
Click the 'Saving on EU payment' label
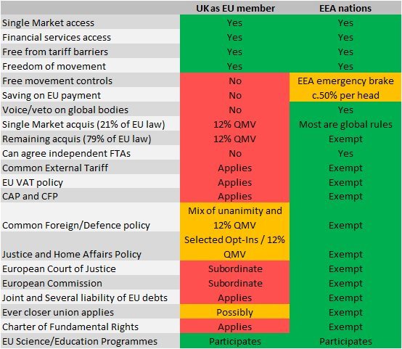[x=52, y=96]
